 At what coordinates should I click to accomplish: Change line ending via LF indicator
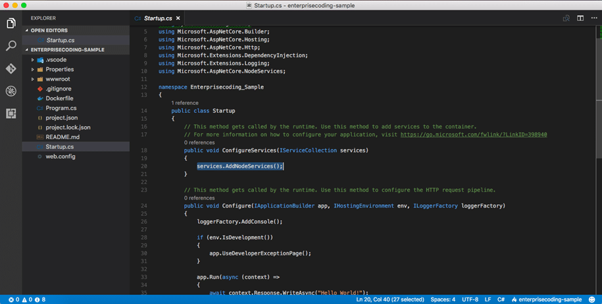(x=488, y=299)
